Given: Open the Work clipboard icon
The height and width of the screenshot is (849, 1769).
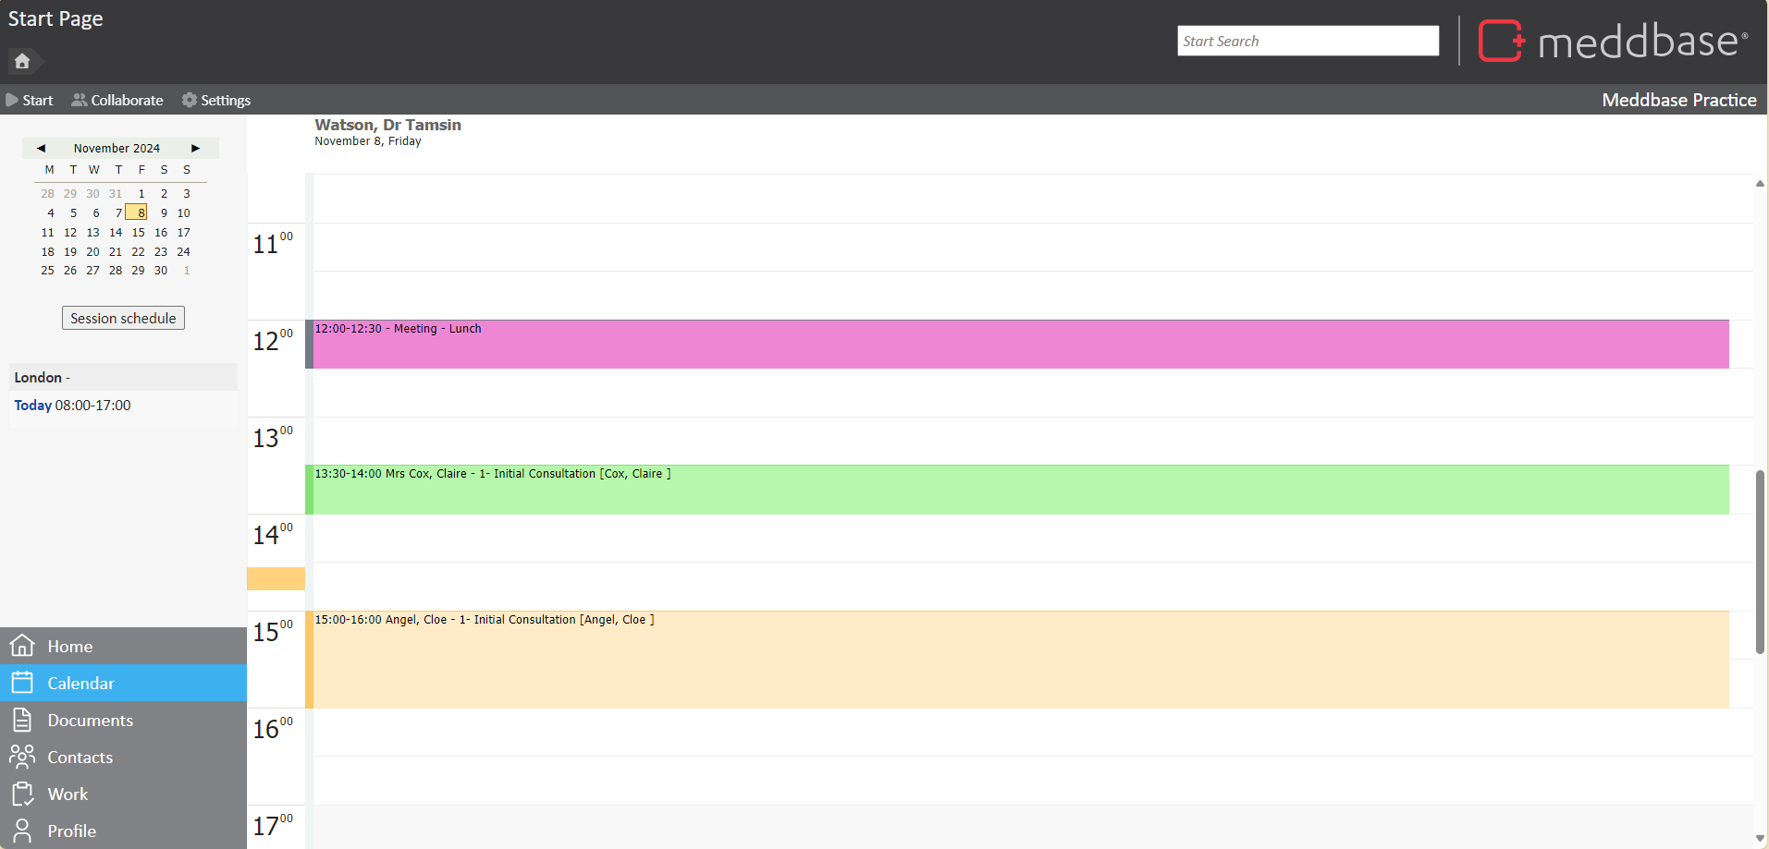Looking at the screenshot, I should 22,794.
